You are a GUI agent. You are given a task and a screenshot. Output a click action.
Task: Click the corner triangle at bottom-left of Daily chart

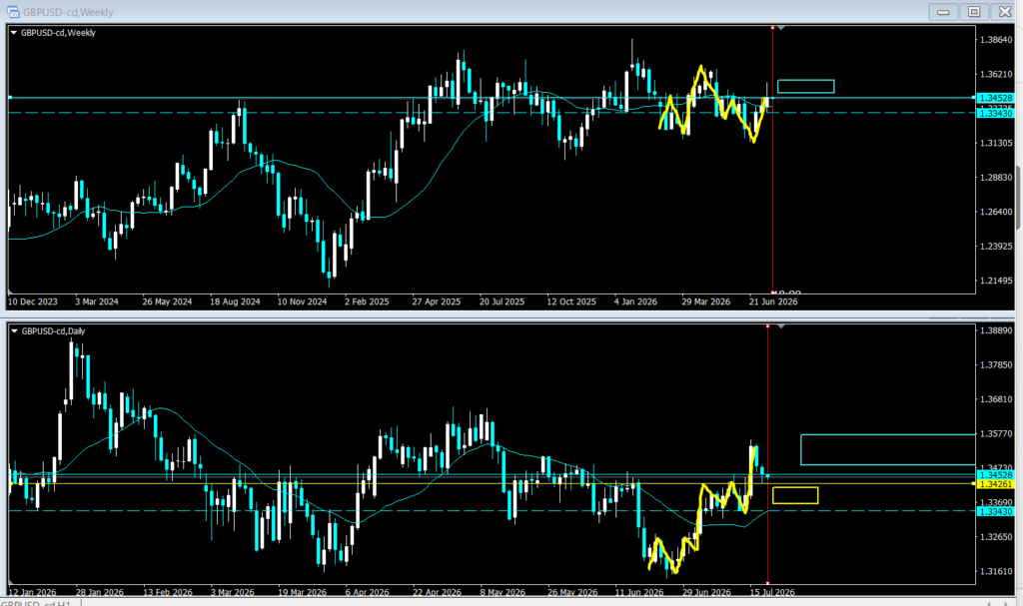tap(10, 581)
